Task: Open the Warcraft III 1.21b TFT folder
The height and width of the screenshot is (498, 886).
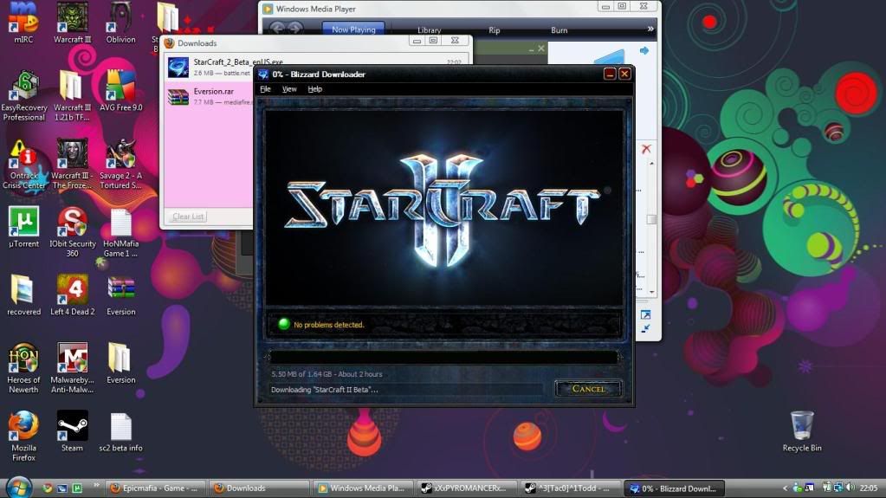Action: click(72, 96)
